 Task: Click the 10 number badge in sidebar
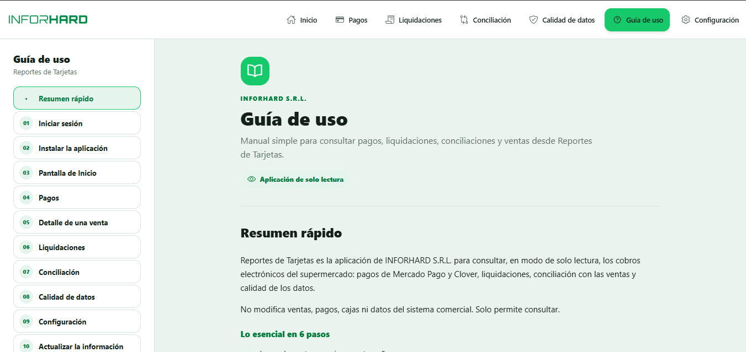click(26, 346)
